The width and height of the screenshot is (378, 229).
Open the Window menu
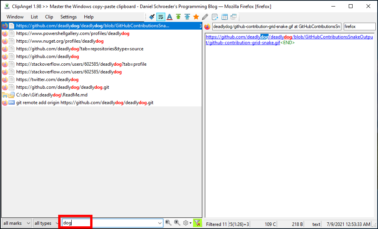pos(15,17)
